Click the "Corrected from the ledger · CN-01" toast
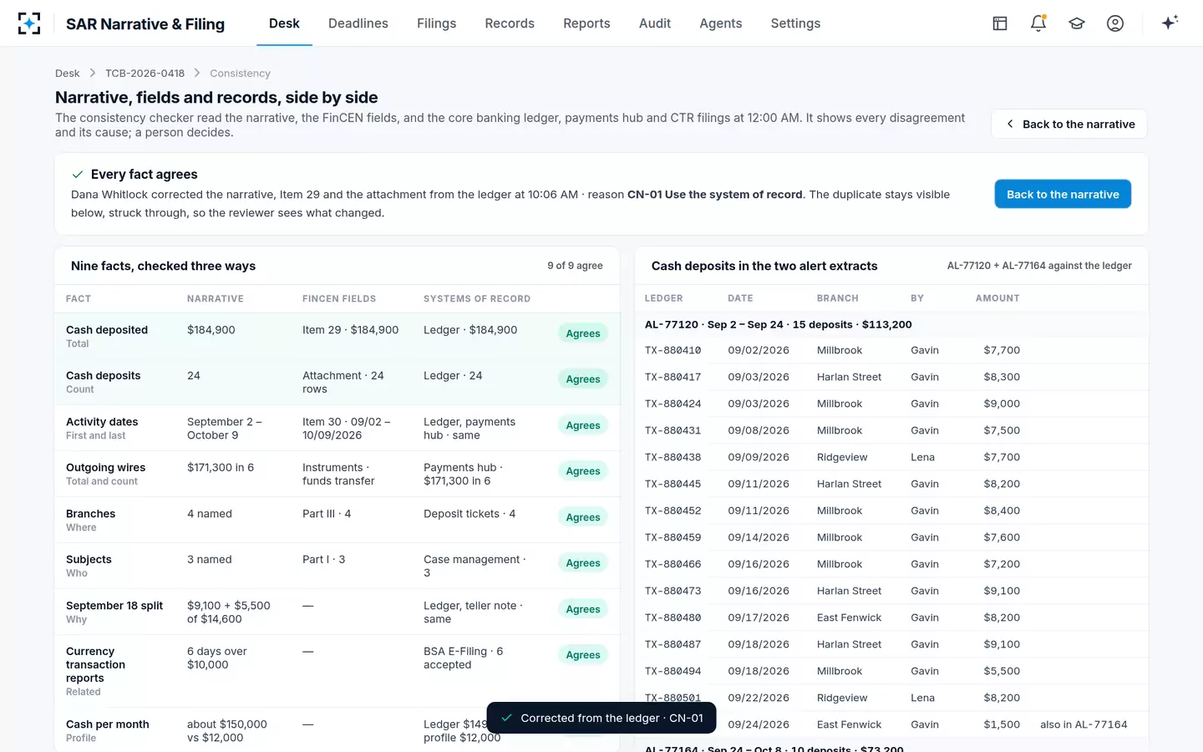Screen dimensions: 1203x752 tap(601, 718)
